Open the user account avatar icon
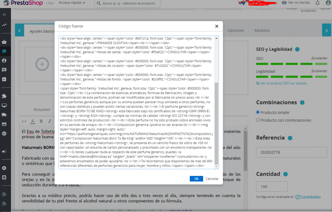The width and height of the screenshot is (332, 212). (328, 3)
